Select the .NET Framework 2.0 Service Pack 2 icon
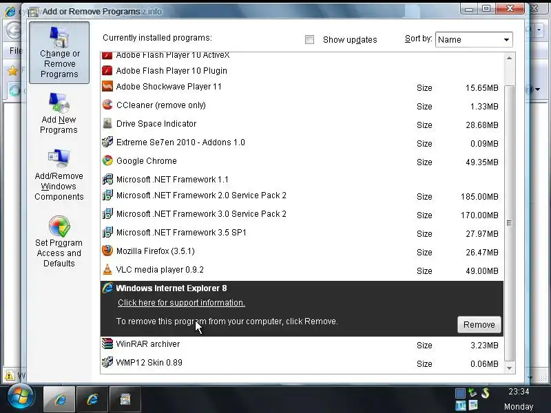The image size is (551, 413). point(107,195)
